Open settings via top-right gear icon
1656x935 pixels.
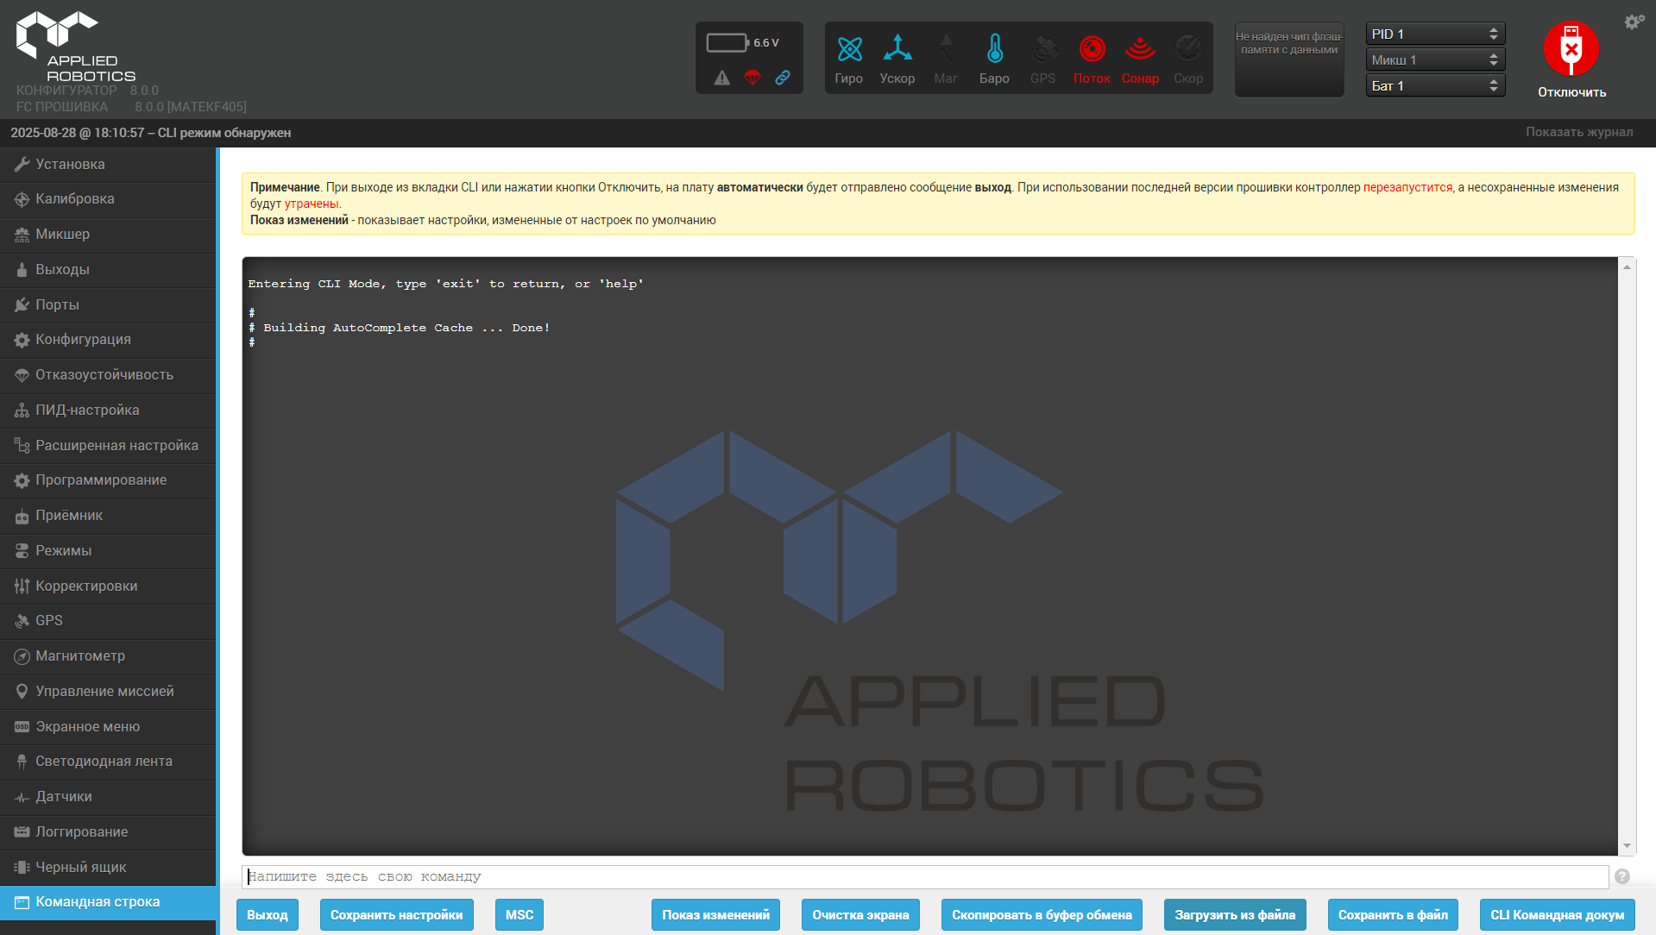pos(1634,22)
